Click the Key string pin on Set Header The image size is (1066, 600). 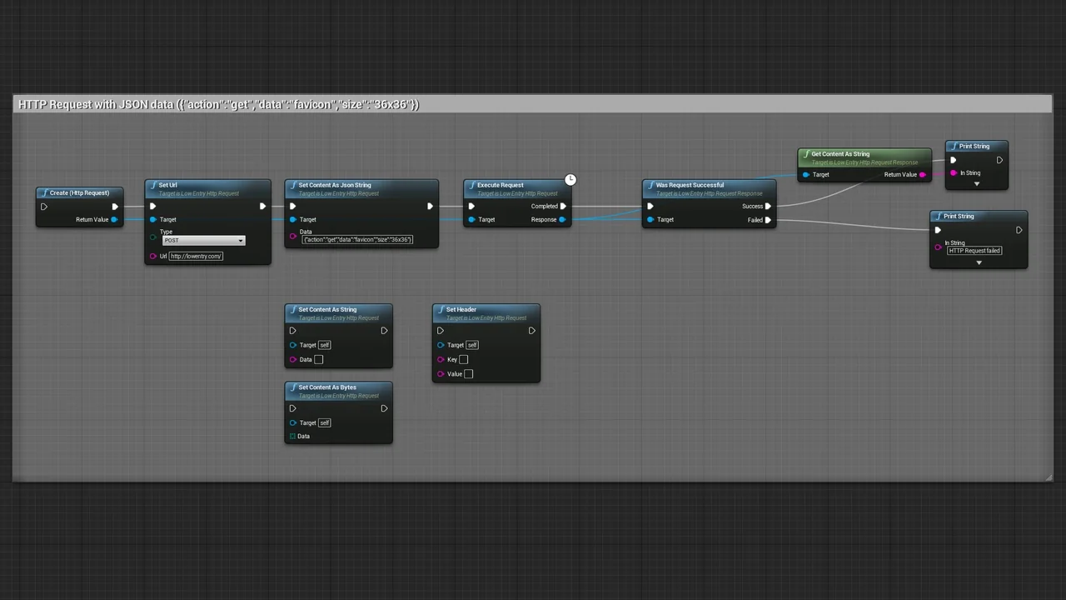click(441, 360)
